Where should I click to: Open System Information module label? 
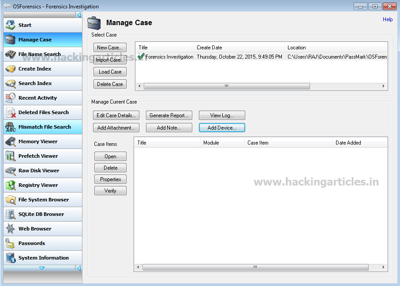tap(44, 258)
